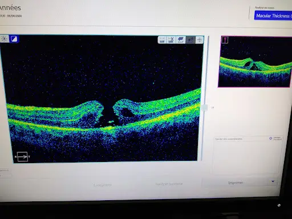Select the Macular Thickness analysis tab
This screenshot has width=292, height=219.
coord(273,15)
